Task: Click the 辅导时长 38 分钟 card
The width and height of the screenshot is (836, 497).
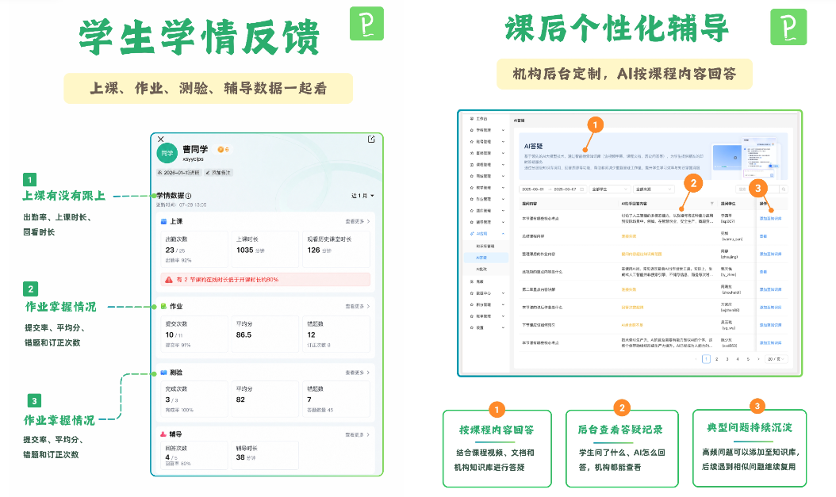Action: tap(265, 456)
